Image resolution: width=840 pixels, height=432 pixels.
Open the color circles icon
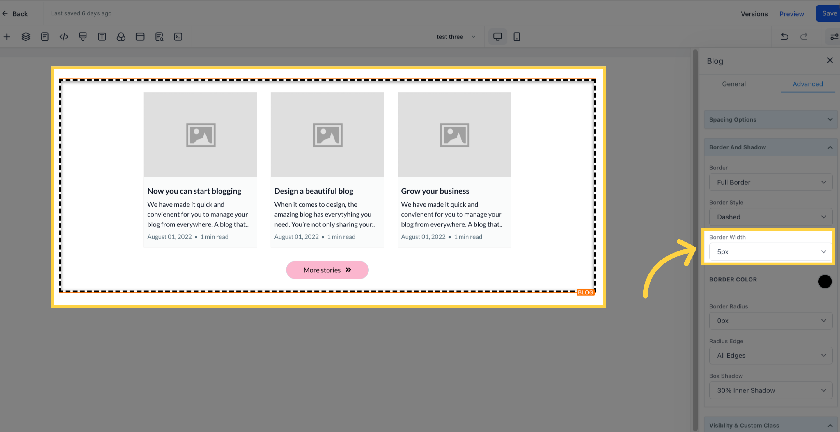(121, 37)
